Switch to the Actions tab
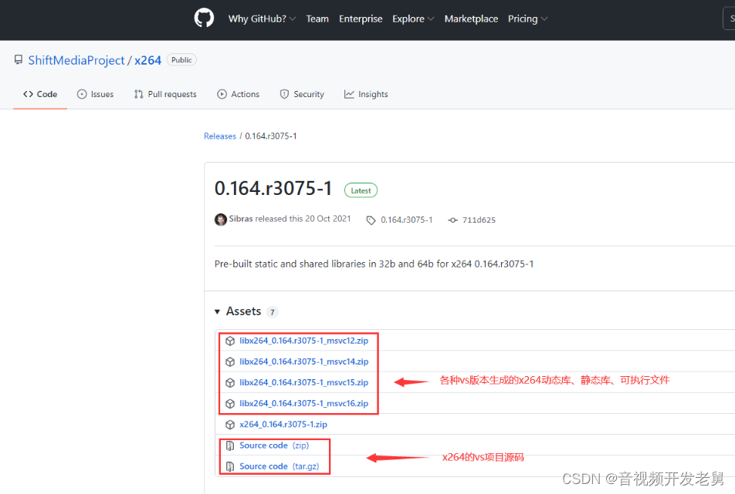Viewport: 735px width, 494px height. point(238,94)
